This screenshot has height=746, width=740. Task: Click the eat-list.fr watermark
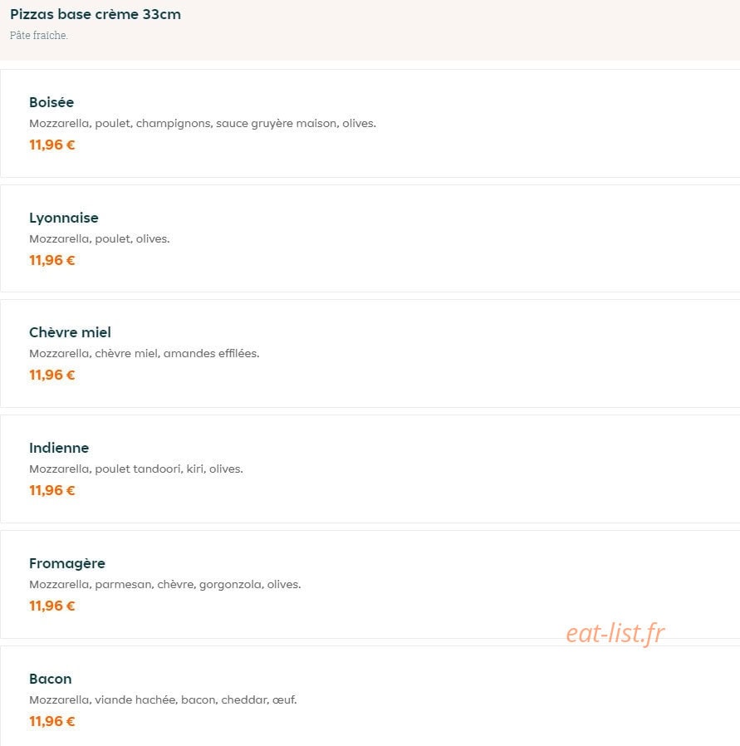click(x=615, y=634)
